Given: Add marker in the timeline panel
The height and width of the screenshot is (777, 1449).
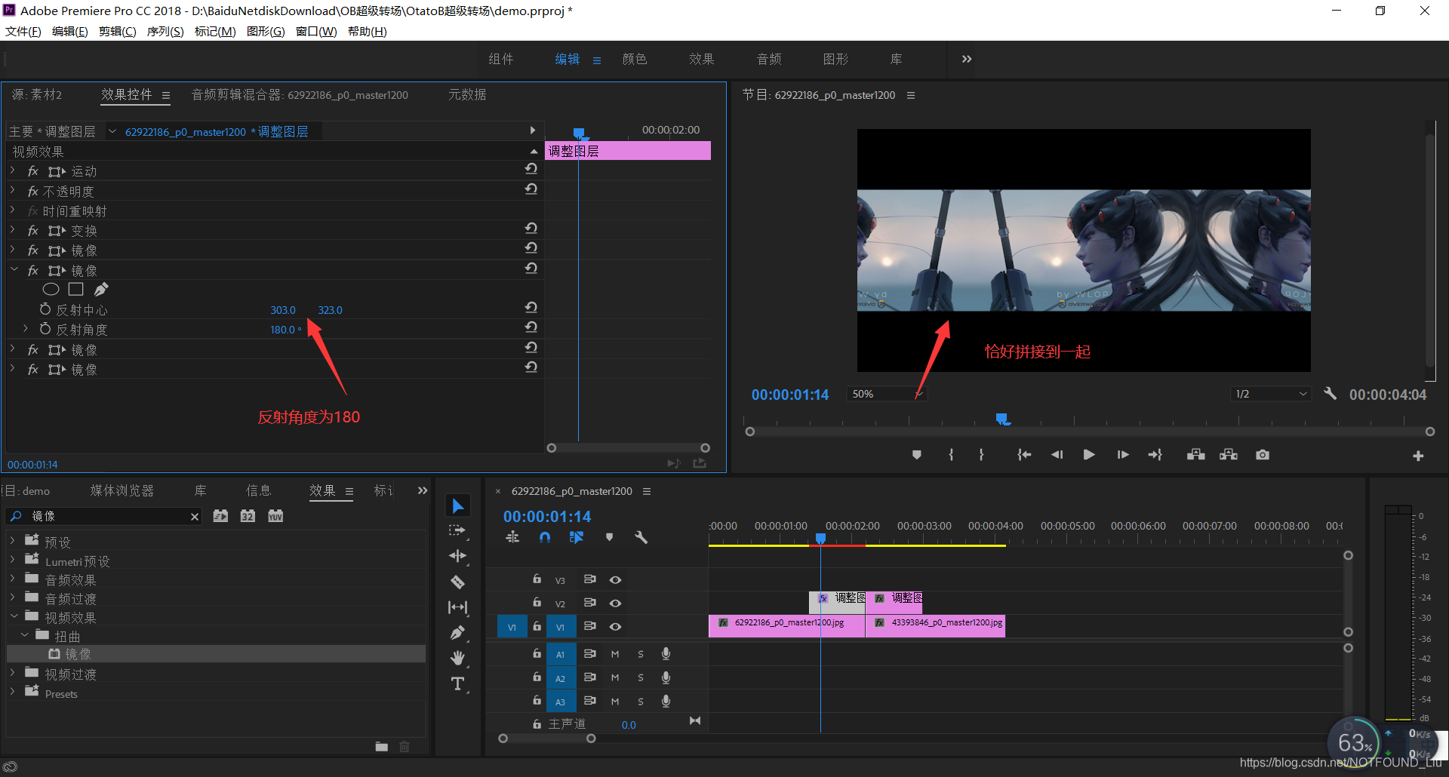Looking at the screenshot, I should [x=610, y=537].
